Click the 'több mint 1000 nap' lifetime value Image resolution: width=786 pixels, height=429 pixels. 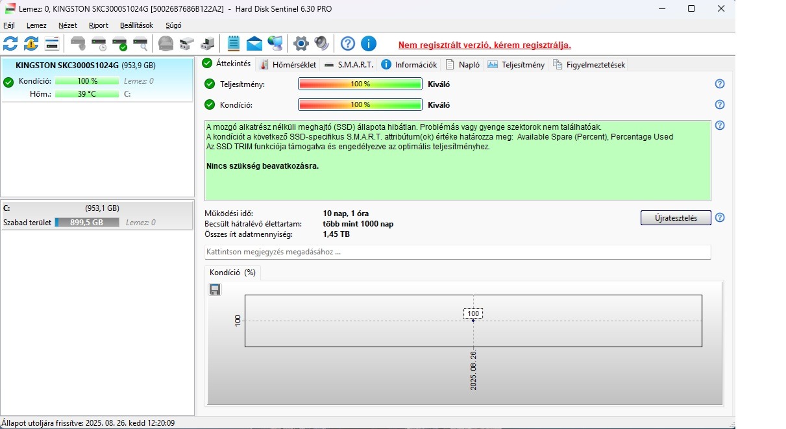358,224
